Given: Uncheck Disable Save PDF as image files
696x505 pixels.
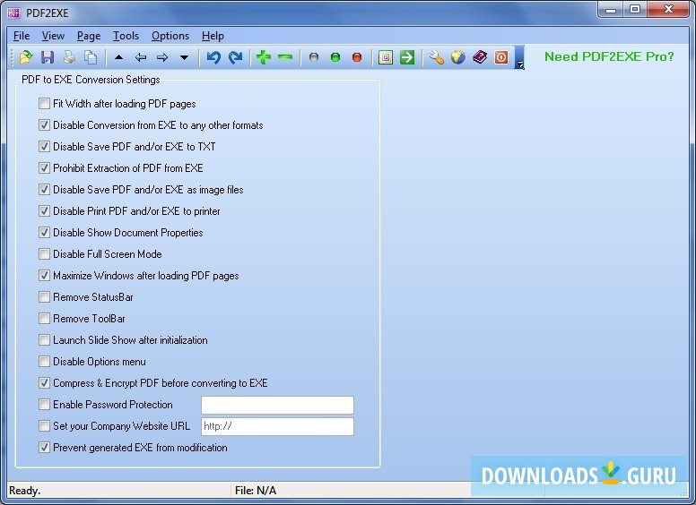Looking at the screenshot, I should (44, 190).
